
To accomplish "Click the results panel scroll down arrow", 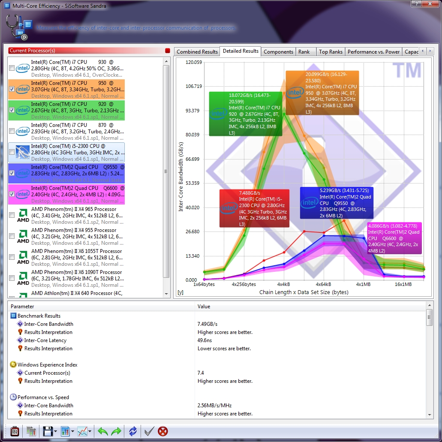I will (429, 415).
